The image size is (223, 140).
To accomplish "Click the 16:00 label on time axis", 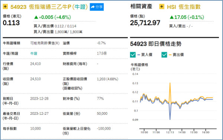I will 206,132.
